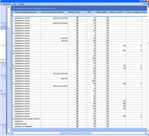Toggle Smart checkbox in row with value 12000
The image size is (149, 136).
click(77, 81)
